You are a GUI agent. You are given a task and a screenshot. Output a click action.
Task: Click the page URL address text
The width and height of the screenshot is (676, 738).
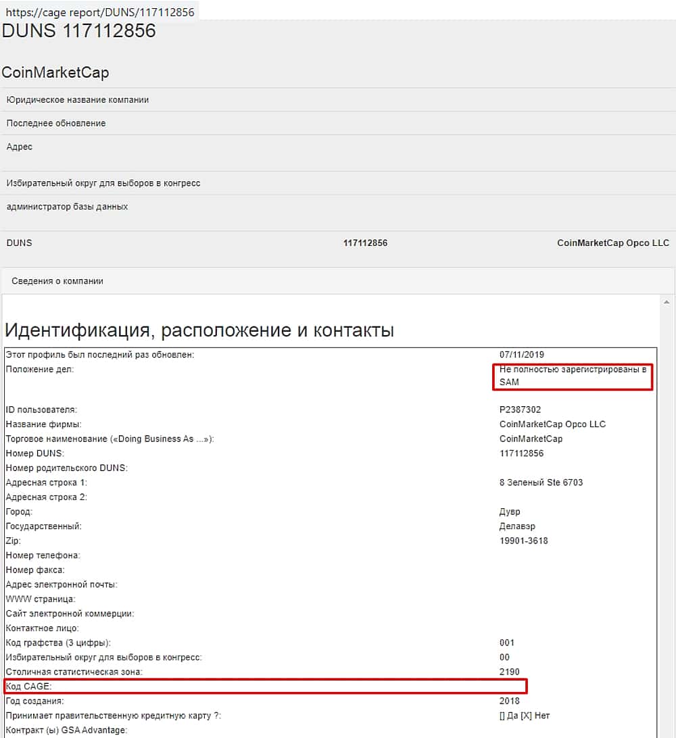click(101, 11)
